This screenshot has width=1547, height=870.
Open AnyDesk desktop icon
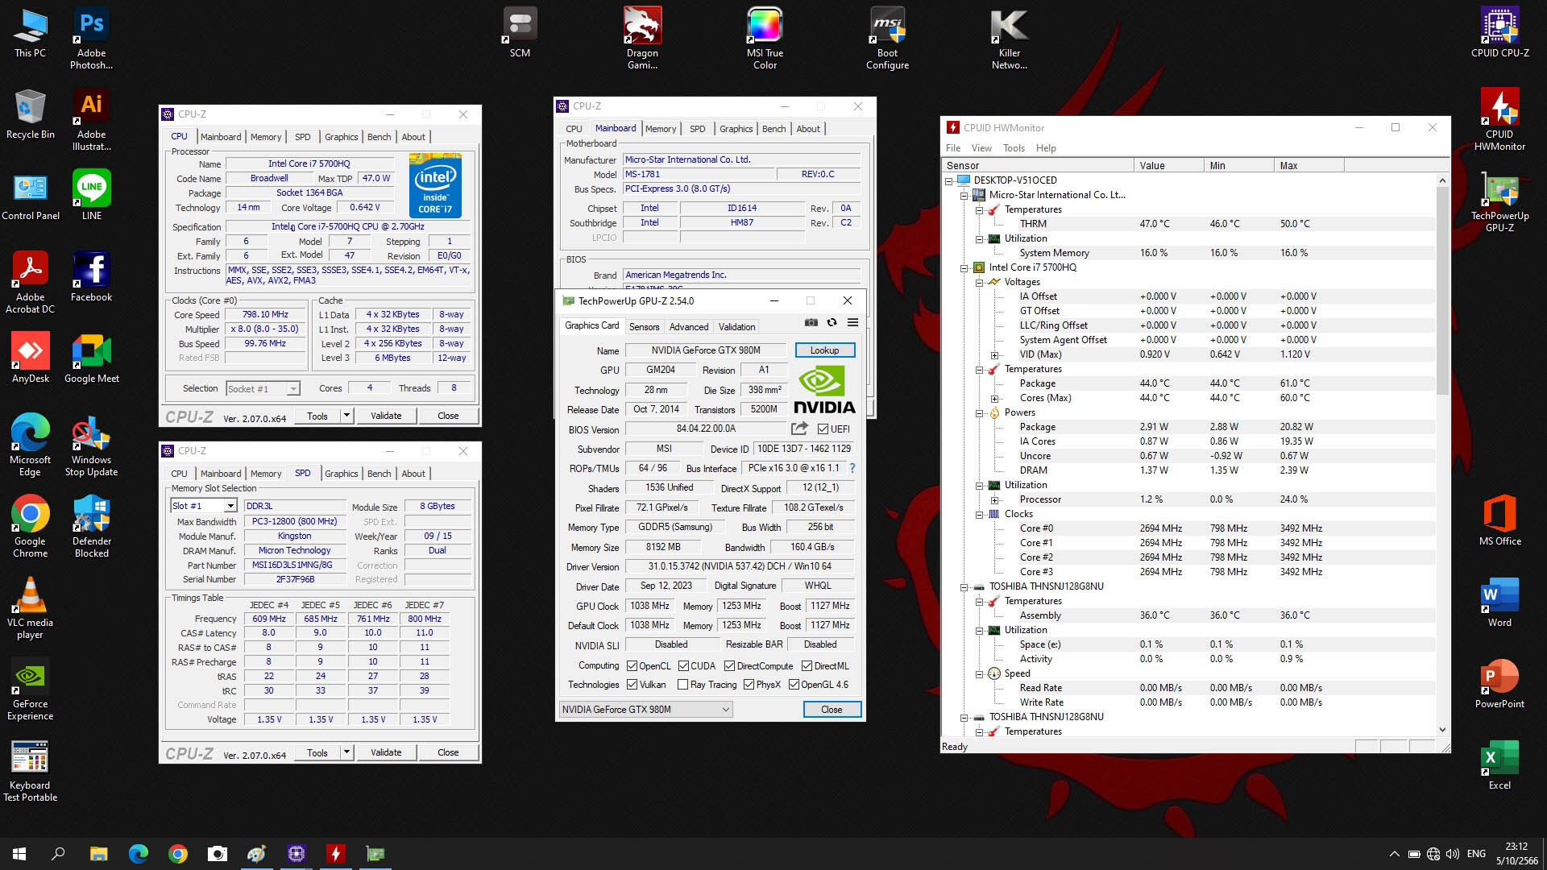click(31, 358)
